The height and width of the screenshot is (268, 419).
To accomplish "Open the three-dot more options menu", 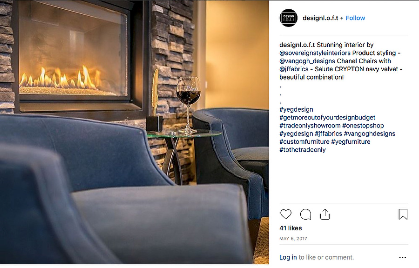I will [402, 257].
